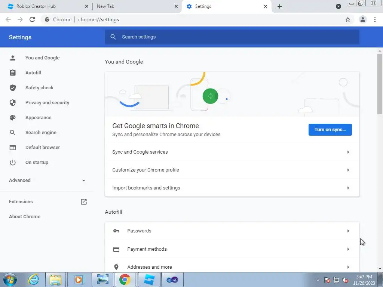Open Customize your Chrome profile row
This screenshot has width=383, height=287.
(232, 170)
